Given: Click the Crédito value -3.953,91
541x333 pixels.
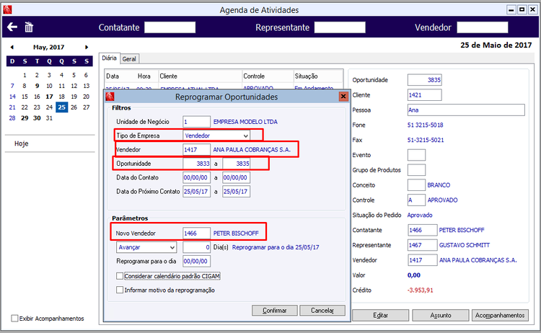Looking at the screenshot, I should [420, 290].
